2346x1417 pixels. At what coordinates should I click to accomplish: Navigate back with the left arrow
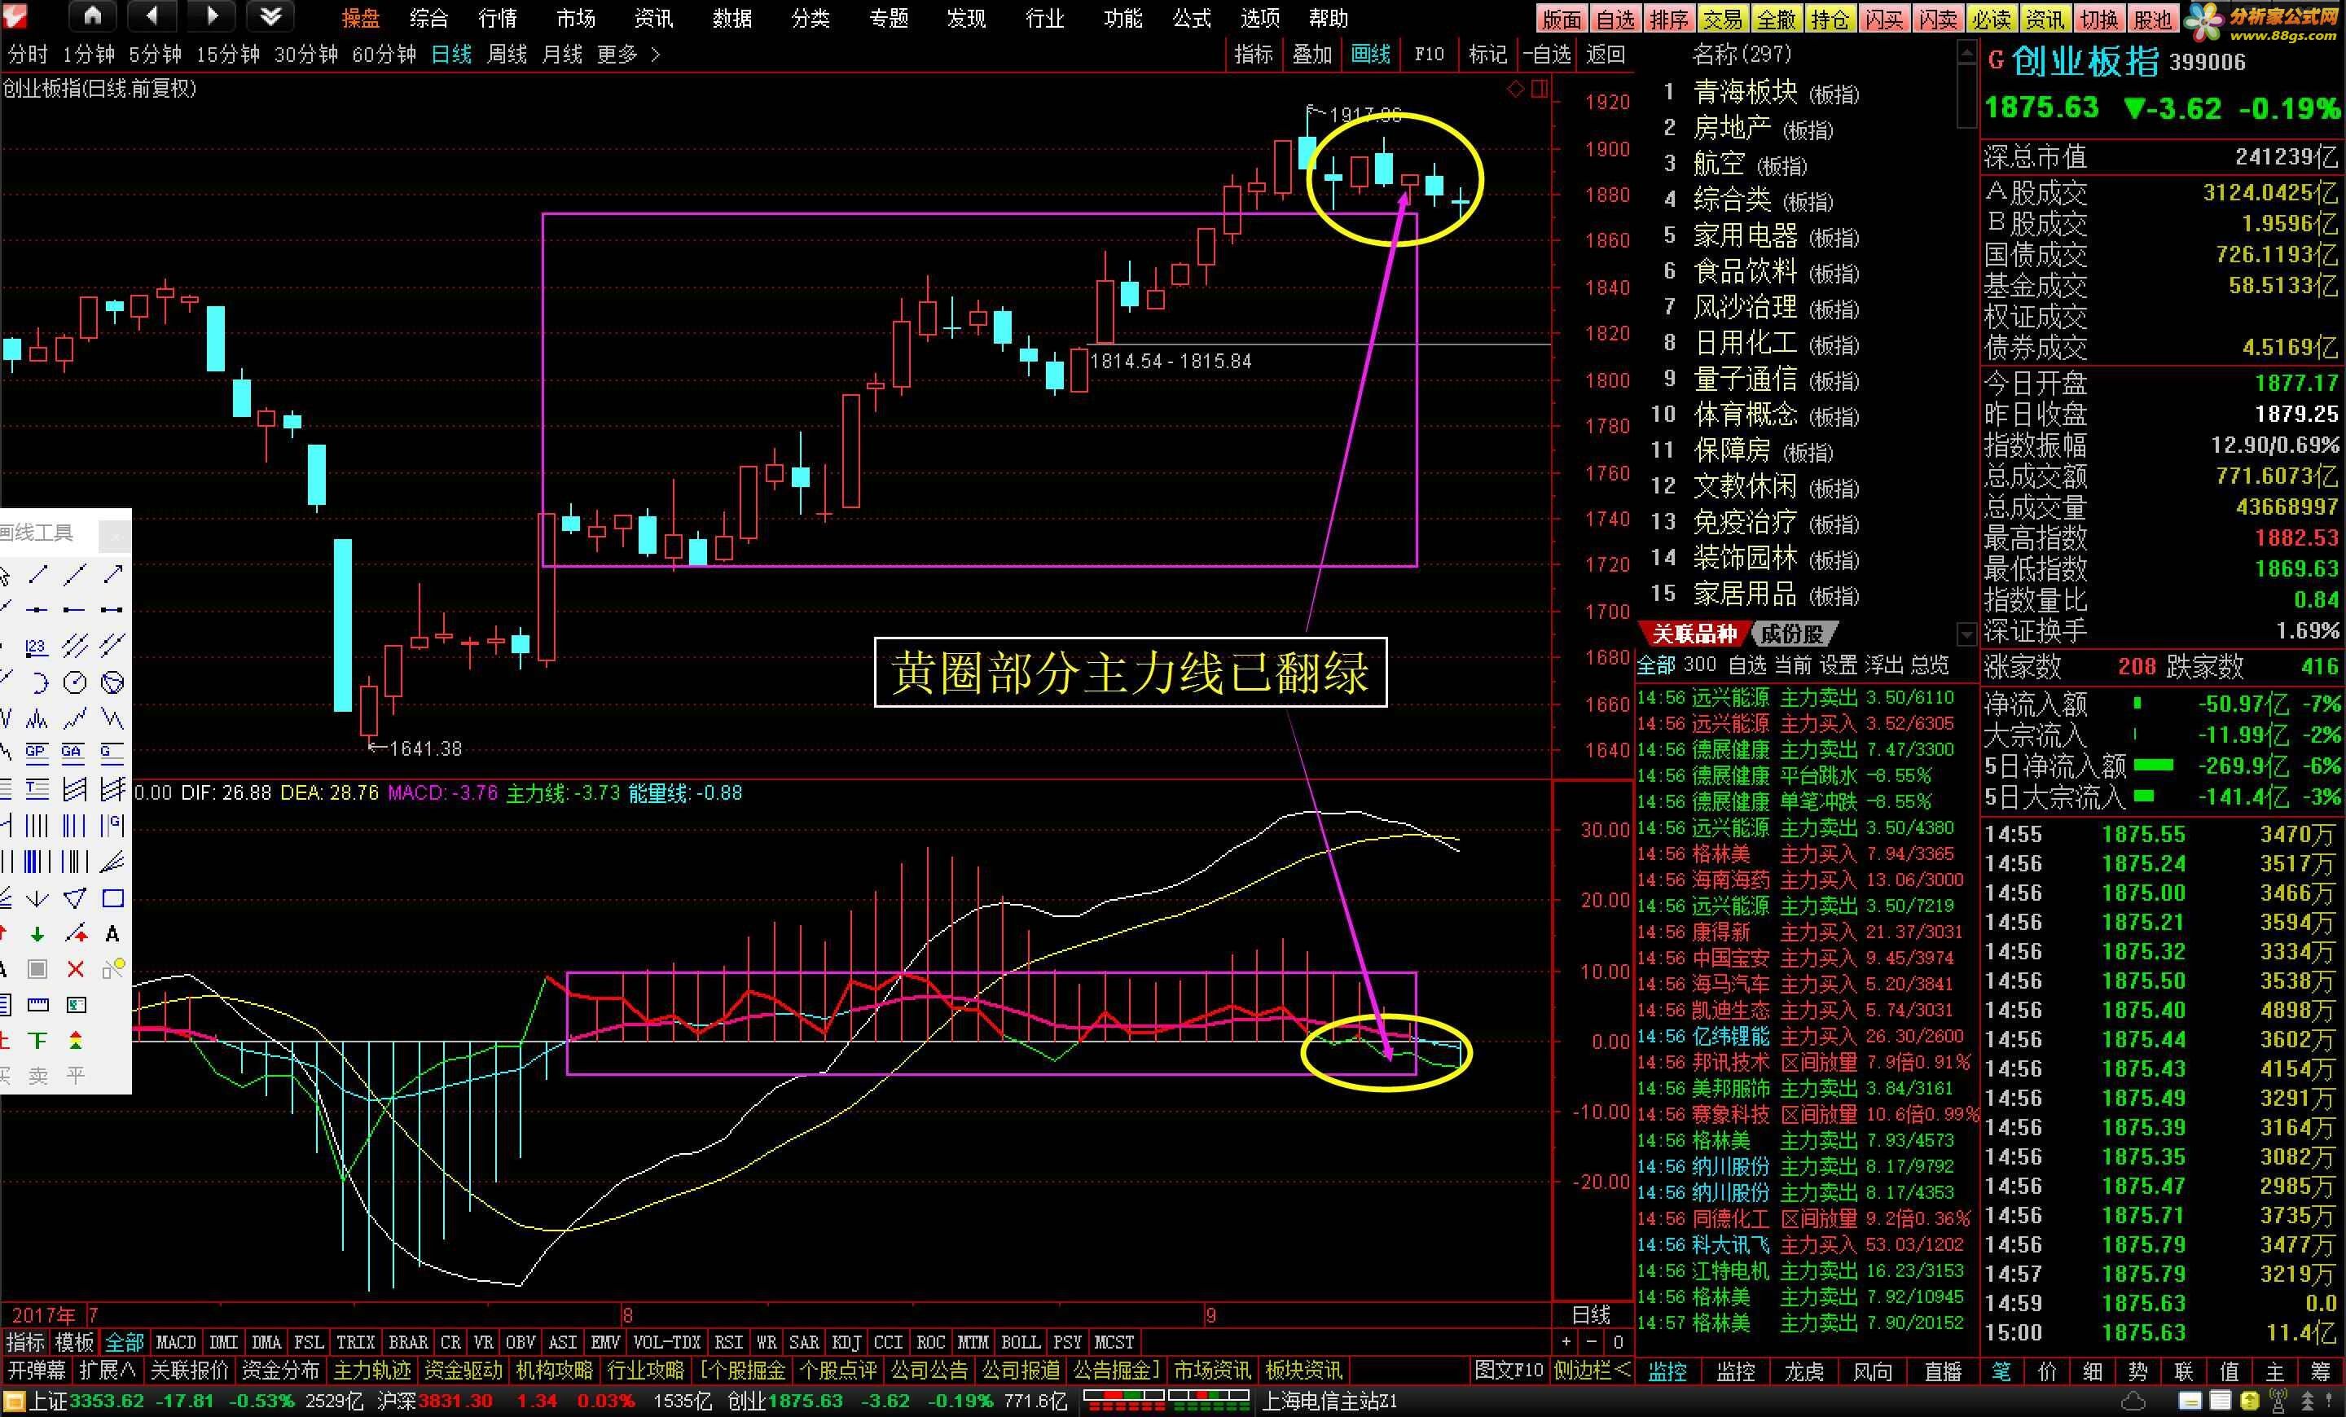152,15
